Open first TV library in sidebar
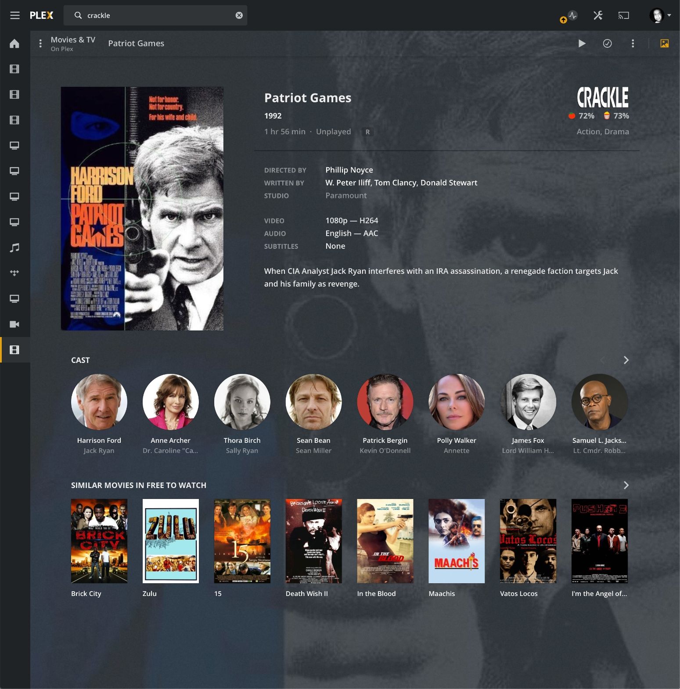This screenshot has height=689, width=680. (15, 146)
